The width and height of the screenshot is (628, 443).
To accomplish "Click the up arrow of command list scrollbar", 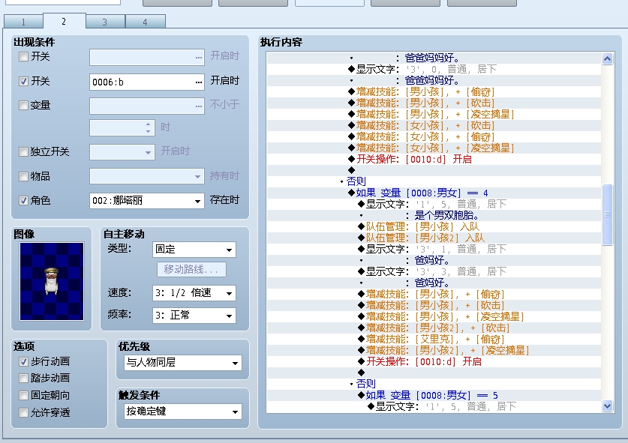I will (607, 58).
